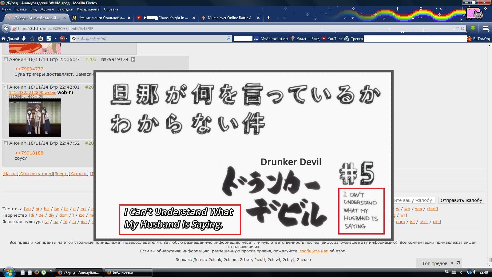This screenshot has width=492, height=277.
Task: Switch to Библиотека window in taskbar
Action: point(128,272)
